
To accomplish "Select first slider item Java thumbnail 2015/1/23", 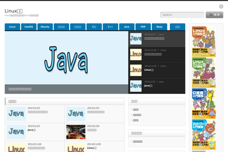I will (x=136, y=39).
